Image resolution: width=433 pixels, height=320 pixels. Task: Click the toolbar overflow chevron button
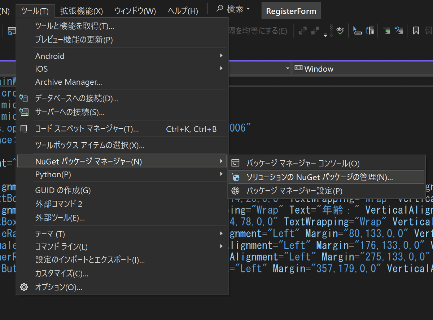tap(325, 35)
